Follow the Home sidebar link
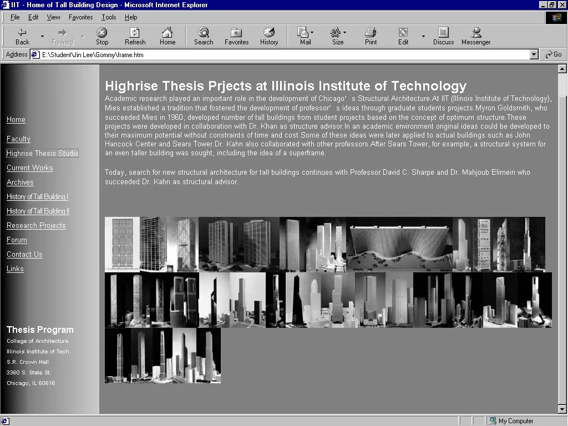The width and height of the screenshot is (568, 426). [x=16, y=120]
